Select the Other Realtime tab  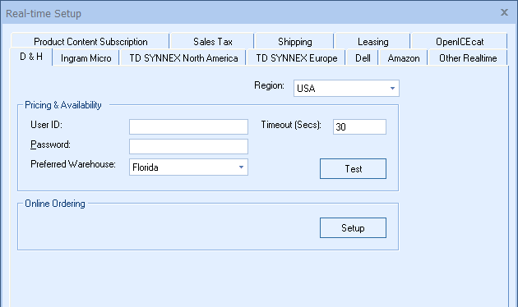[x=468, y=58]
